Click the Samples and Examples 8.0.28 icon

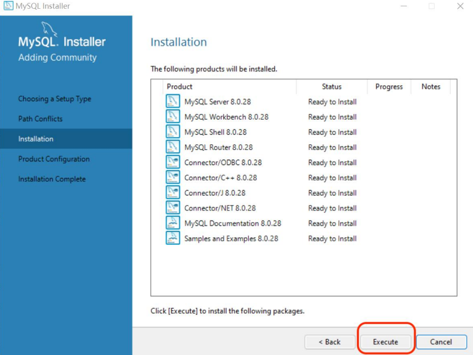(173, 238)
